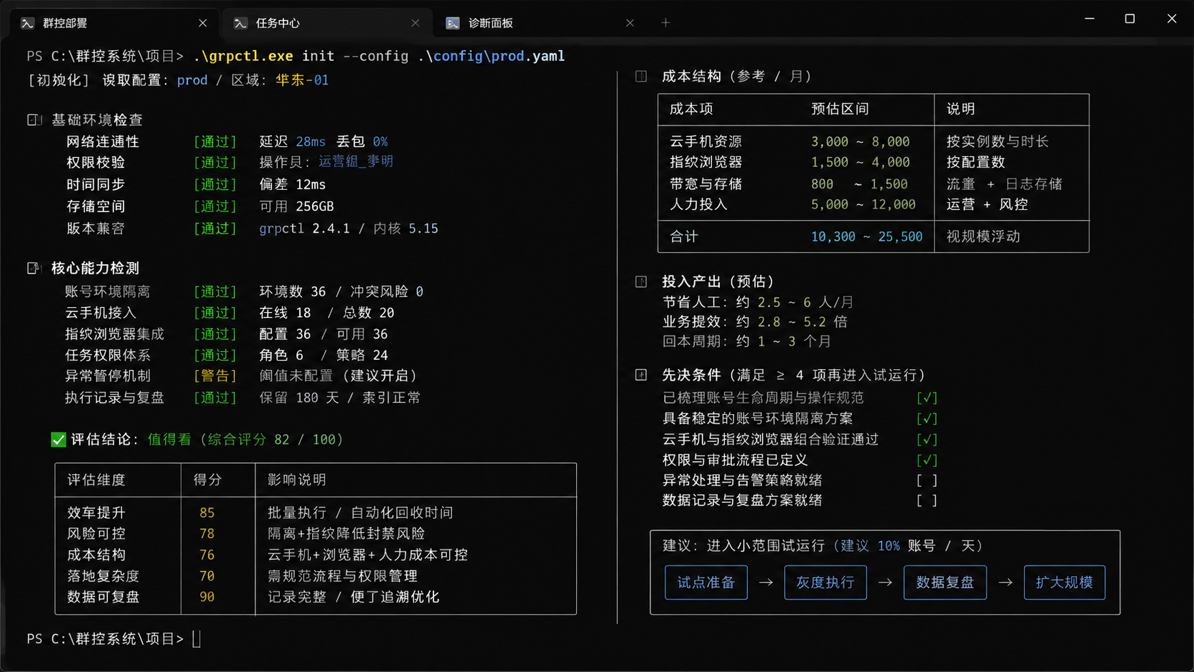Toggle checkbox for 权限与审批流程已定义
1194x672 pixels.
pos(927,460)
